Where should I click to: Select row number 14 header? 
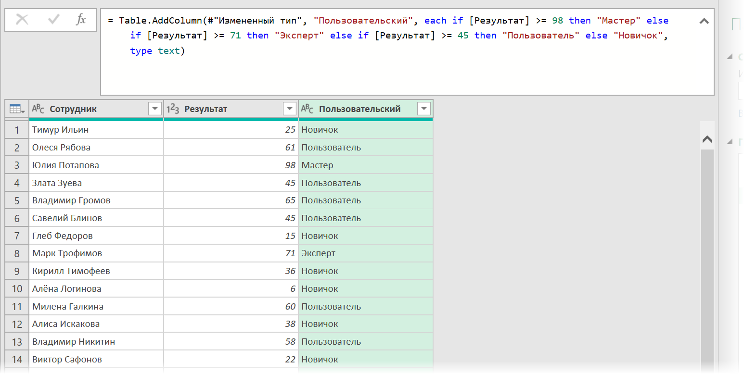click(x=17, y=360)
